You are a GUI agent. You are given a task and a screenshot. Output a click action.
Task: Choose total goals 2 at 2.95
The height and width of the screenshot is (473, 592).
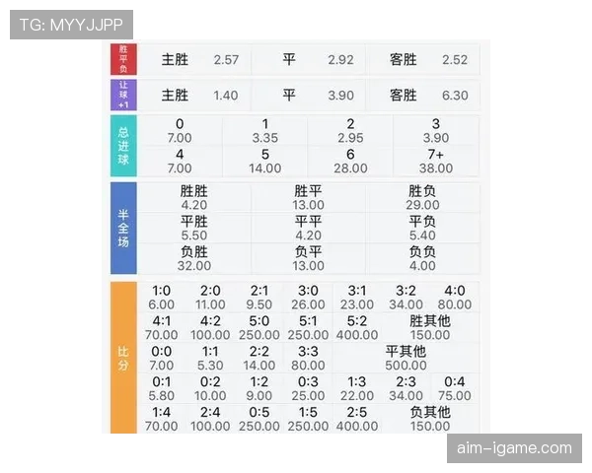(350, 131)
